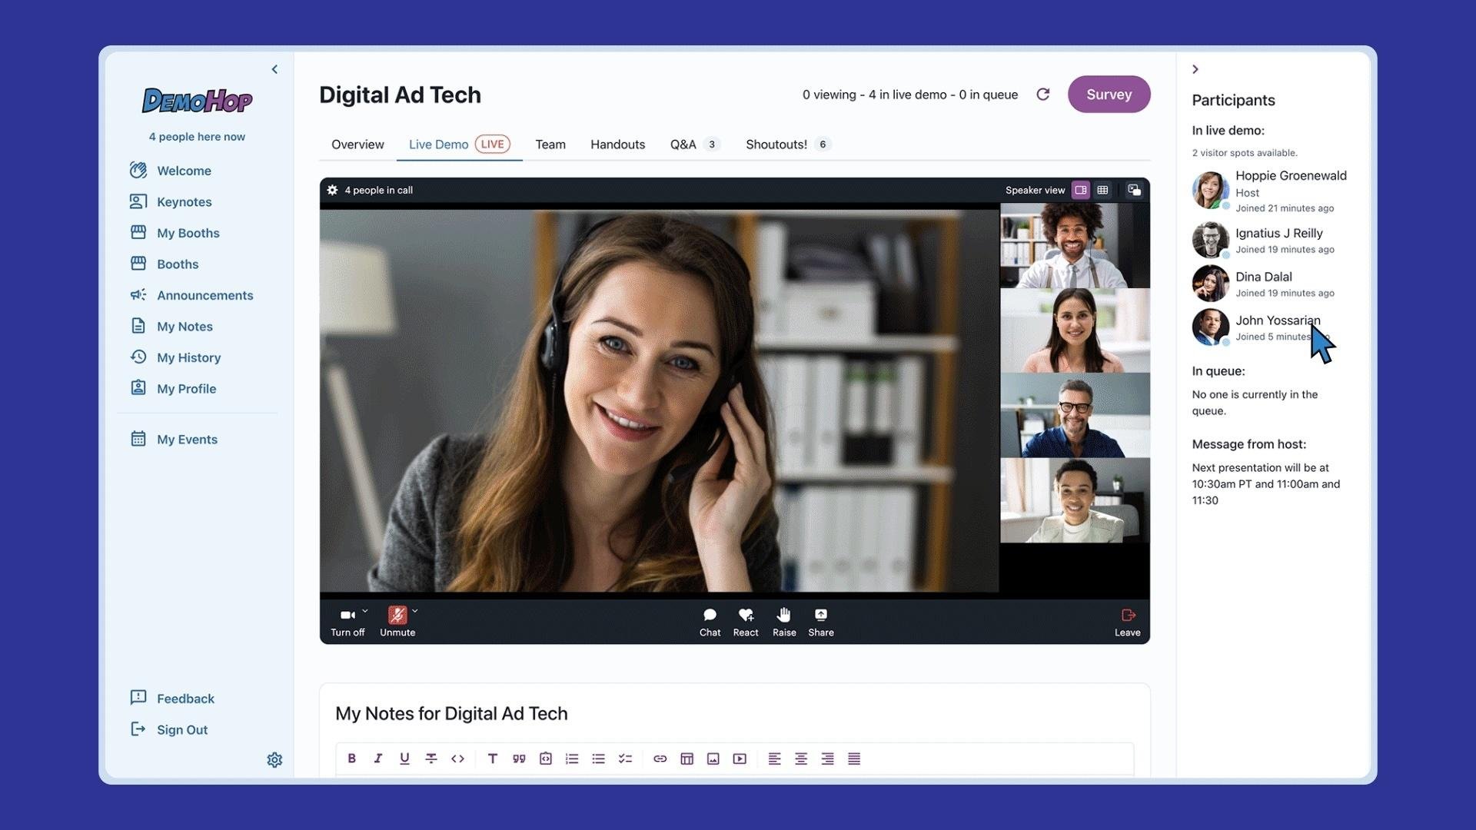Open My Notes in sidebar
Viewport: 1476px width, 830px height.
coord(184,327)
